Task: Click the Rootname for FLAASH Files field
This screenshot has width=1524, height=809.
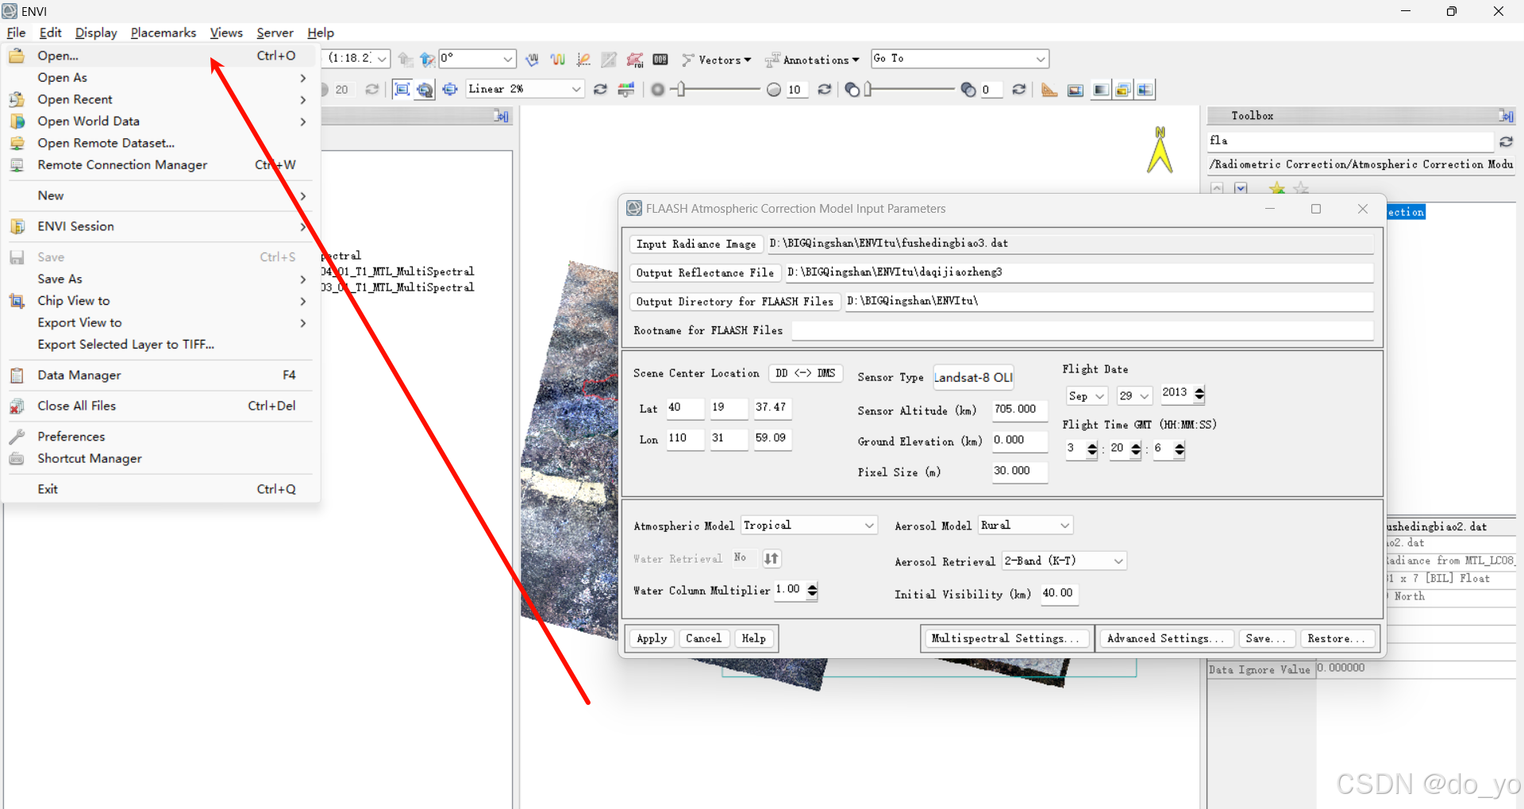Action: coord(1083,330)
